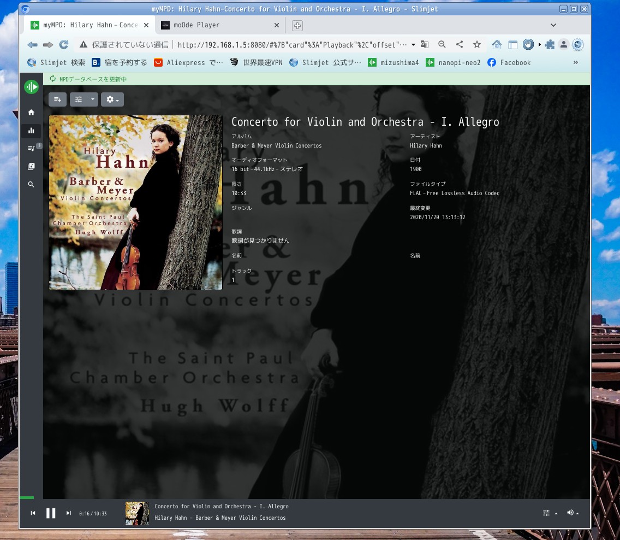
Task: Open the Facebook bookmark
Action: (x=509, y=63)
